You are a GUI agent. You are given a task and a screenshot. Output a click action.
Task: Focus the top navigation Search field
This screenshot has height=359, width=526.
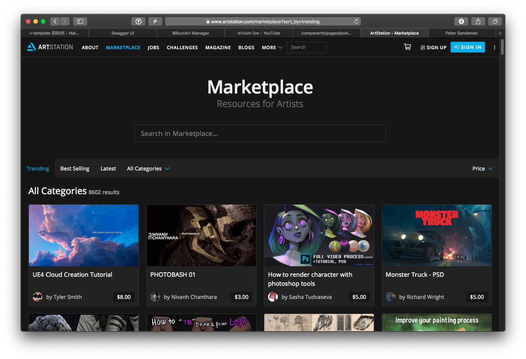307,47
